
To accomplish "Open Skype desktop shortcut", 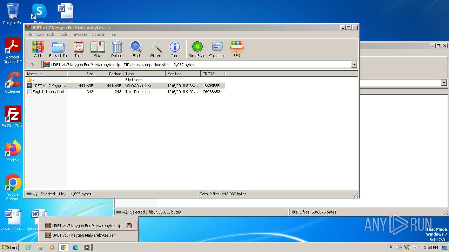I will 39,14.
